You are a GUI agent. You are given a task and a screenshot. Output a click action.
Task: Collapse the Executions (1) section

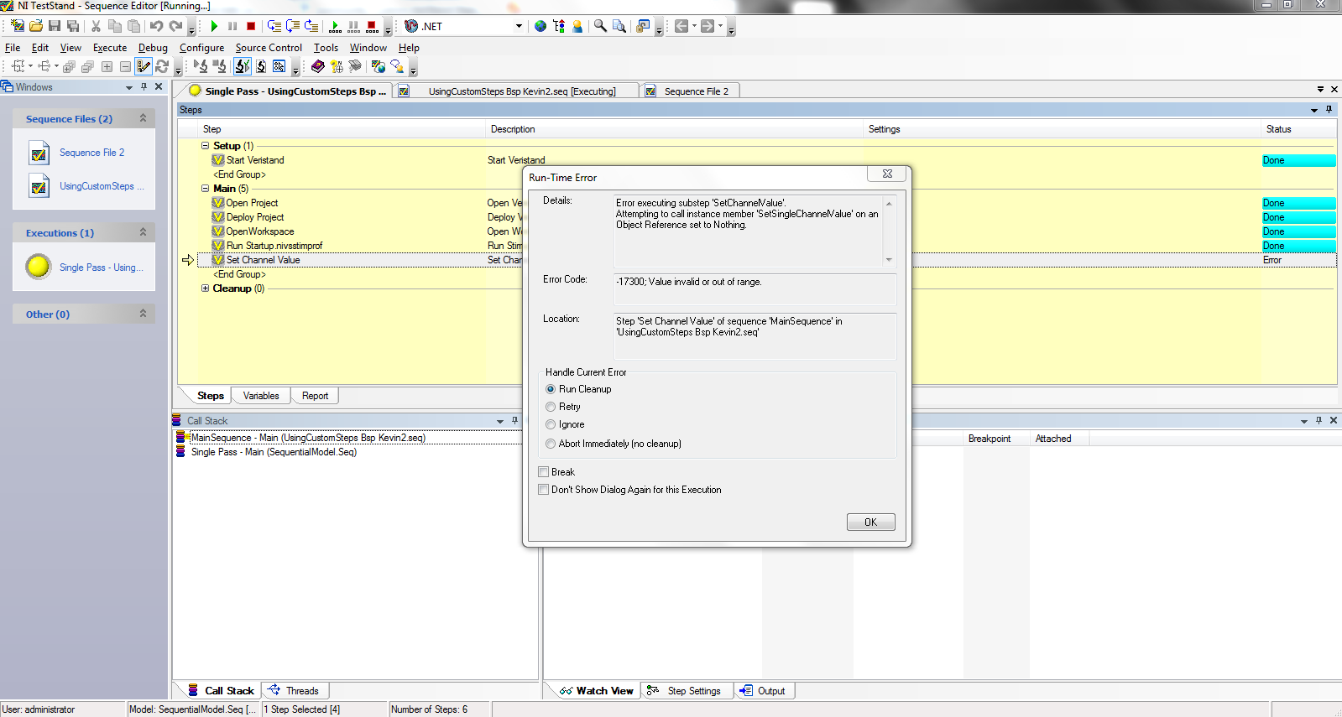(143, 232)
